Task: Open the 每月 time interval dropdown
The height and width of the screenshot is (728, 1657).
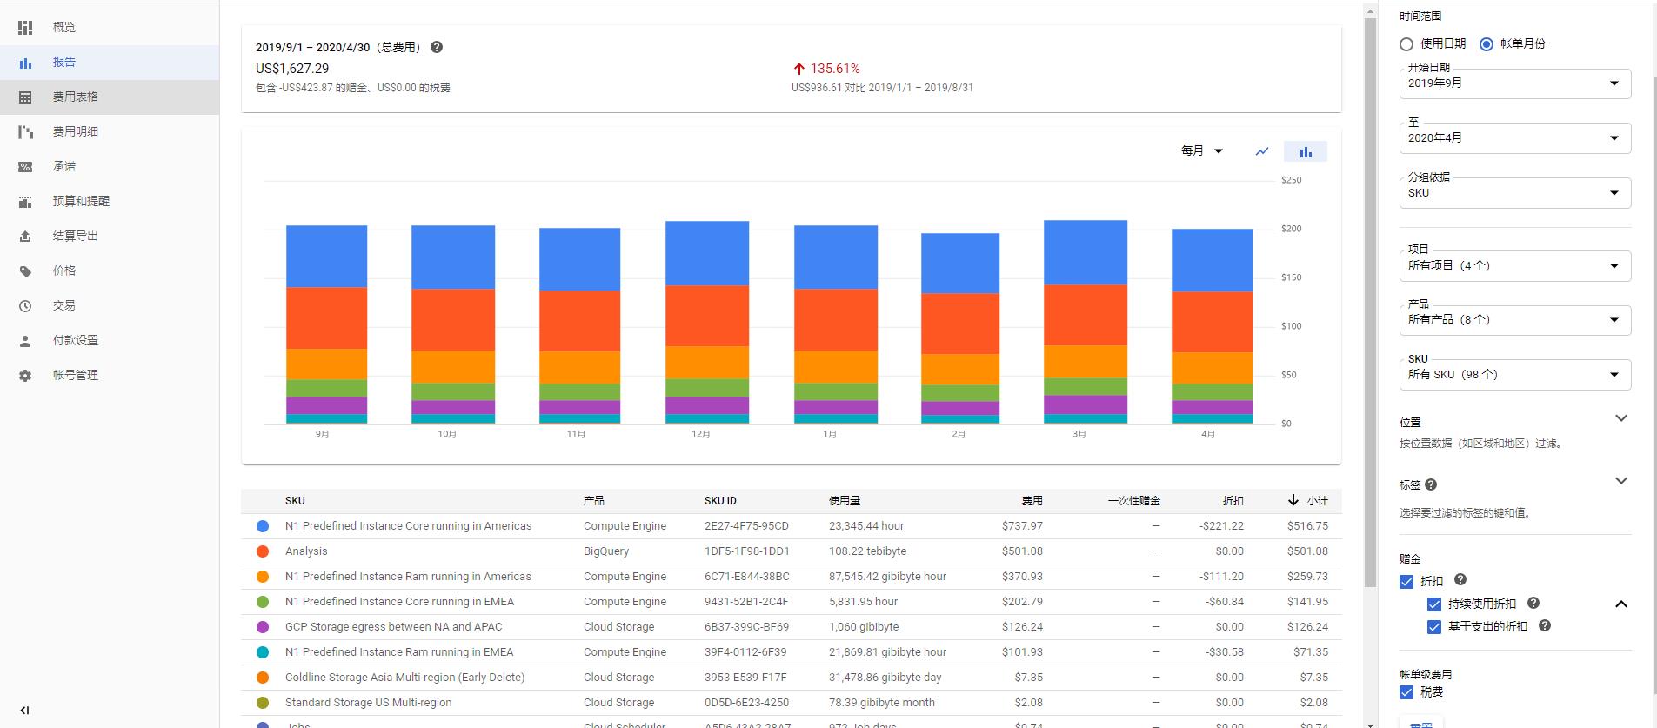Action: [1202, 151]
